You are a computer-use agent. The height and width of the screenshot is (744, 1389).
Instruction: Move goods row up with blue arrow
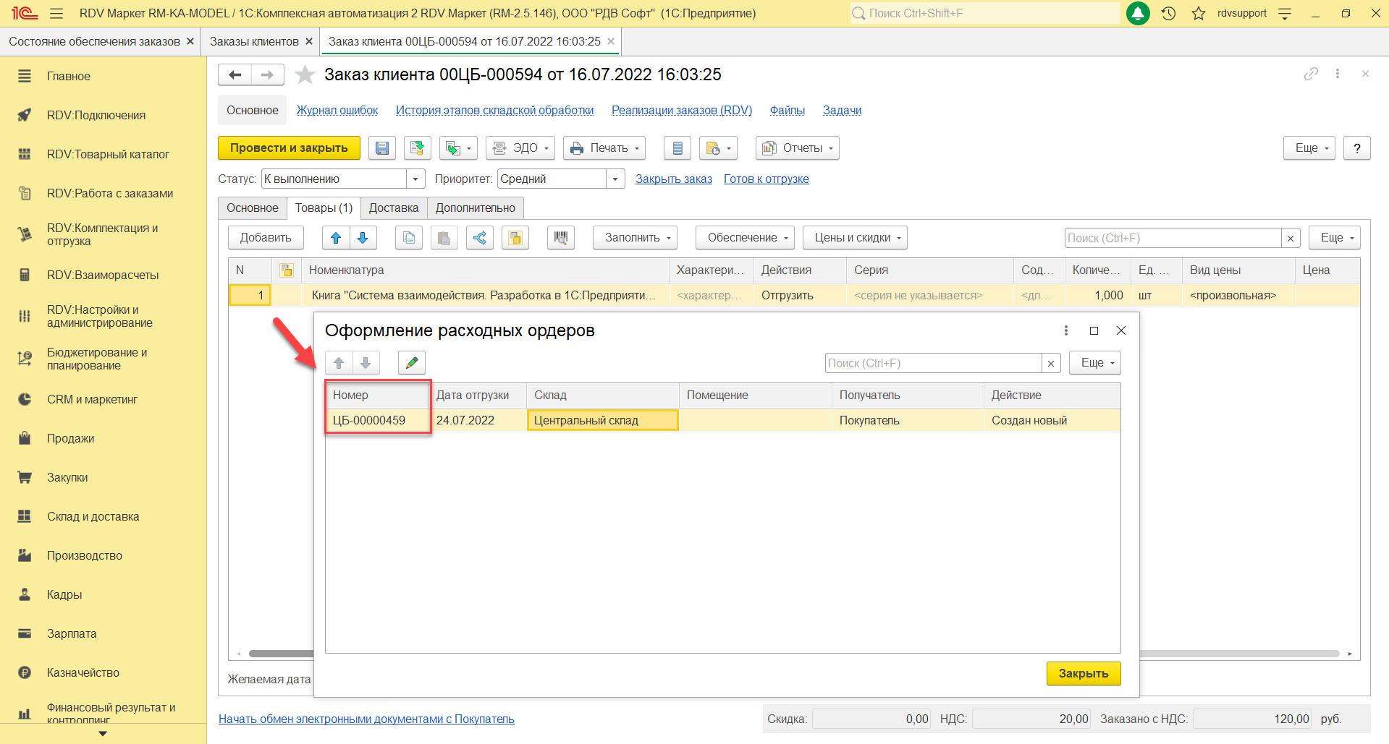[x=336, y=238]
